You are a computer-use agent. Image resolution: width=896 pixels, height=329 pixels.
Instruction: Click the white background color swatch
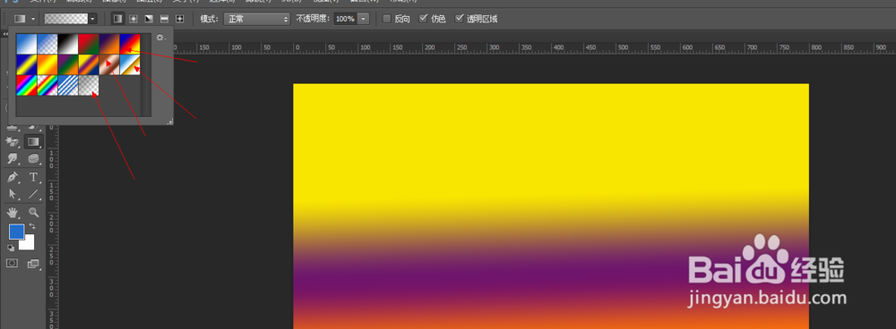29,243
